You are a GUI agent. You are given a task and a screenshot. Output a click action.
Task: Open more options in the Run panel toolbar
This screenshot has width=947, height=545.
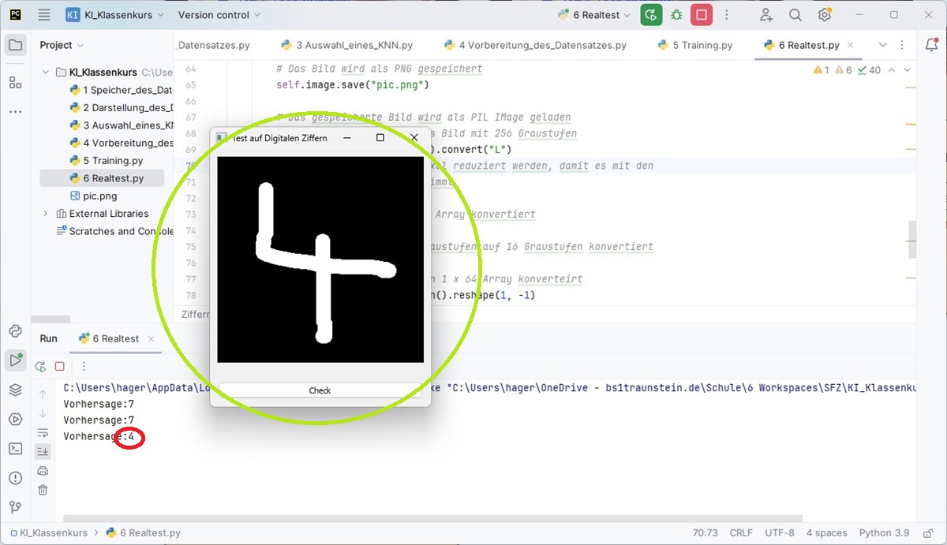[x=84, y=366]
